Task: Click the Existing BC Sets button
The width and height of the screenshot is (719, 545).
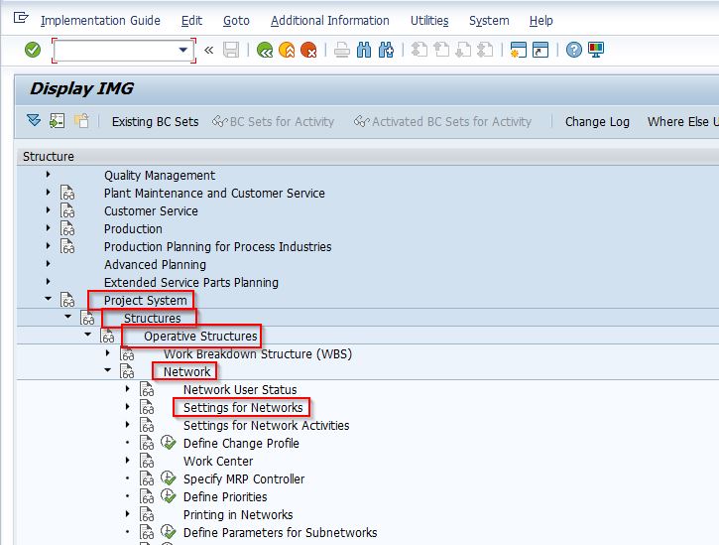Action: coord(155,122)
